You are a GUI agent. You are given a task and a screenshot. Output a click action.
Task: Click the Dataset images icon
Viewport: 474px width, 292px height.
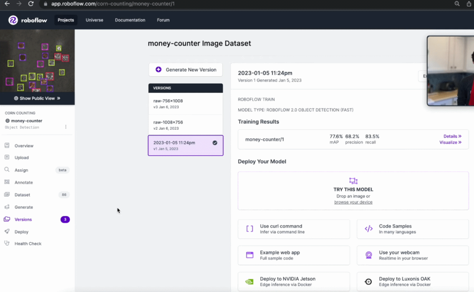[7, 194]
